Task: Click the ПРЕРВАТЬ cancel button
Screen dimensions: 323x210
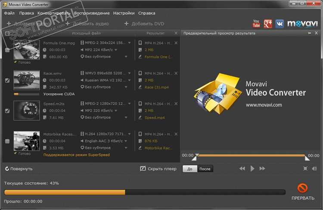Action: click(x=303, y=192)
